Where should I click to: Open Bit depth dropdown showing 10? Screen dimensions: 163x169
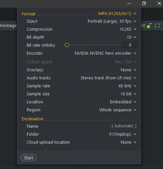[x=132, y=37]
